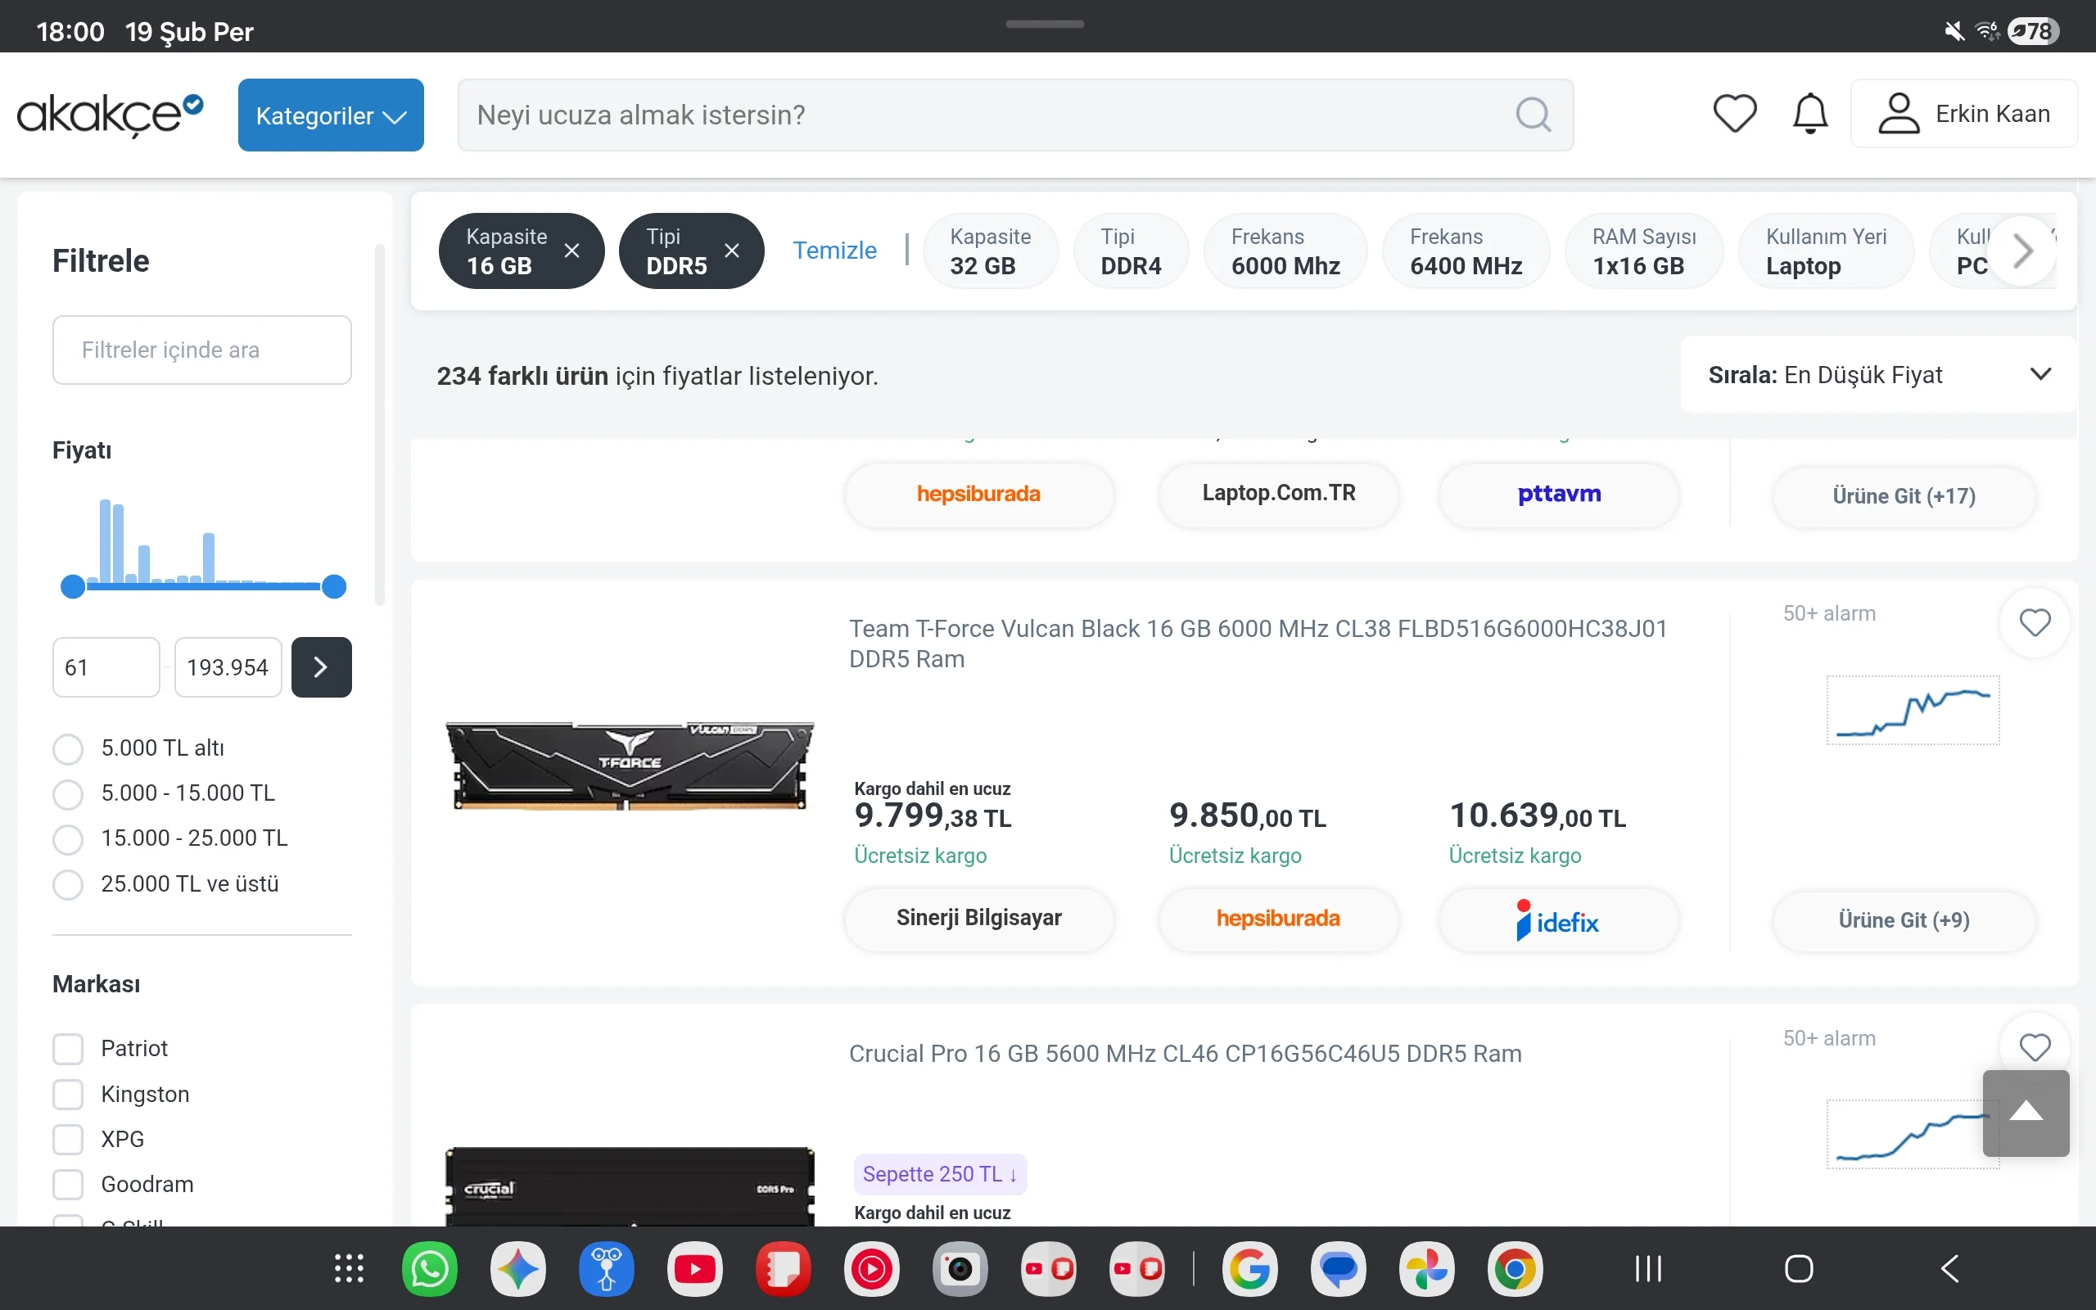Viewport: 2096px width, 1310px height.
Task: Click the scroll-to-top arrow button
Action: pyautogui.click(x=2025, y=1113)
